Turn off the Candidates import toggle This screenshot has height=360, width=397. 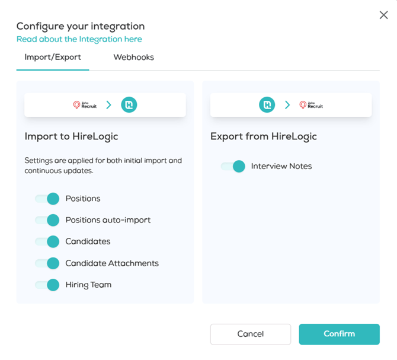pos(47,241)
